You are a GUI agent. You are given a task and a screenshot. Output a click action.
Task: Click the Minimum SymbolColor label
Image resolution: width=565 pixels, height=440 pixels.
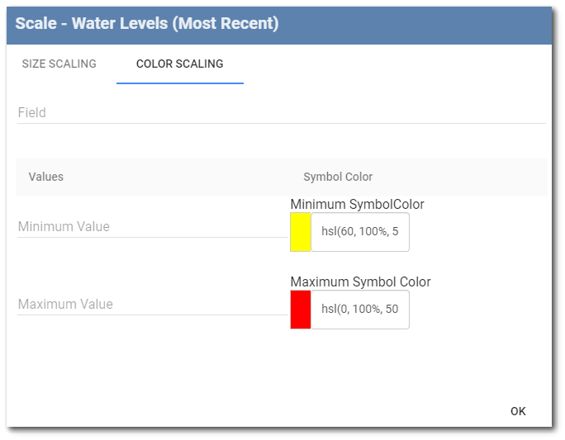(x=357, y=204)
